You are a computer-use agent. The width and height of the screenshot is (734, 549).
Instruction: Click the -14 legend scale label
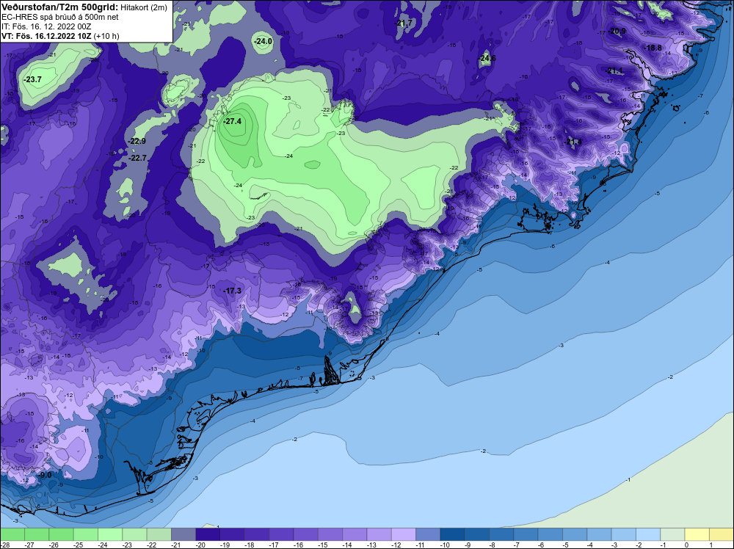point(347,545)
